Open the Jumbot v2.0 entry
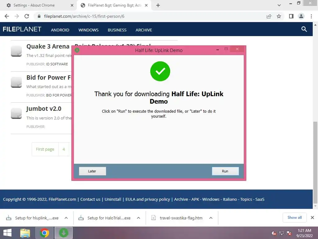 pos(44,109)
